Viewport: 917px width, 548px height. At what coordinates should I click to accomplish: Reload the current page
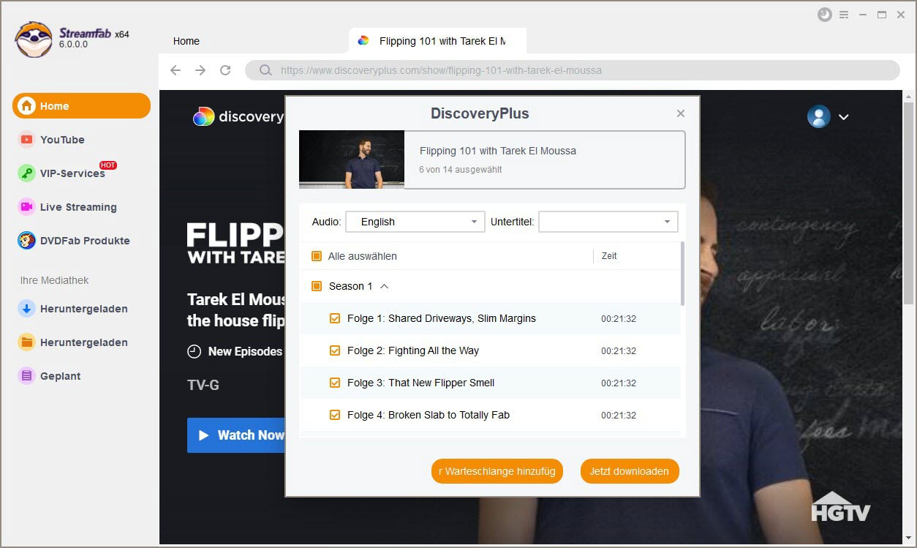(x=225, y=70)
